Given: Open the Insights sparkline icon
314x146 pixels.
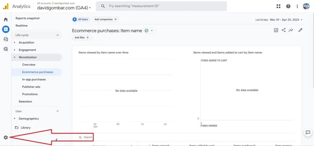Looking at the screenshot, I should pyautogui.click(x=291, y=30).
